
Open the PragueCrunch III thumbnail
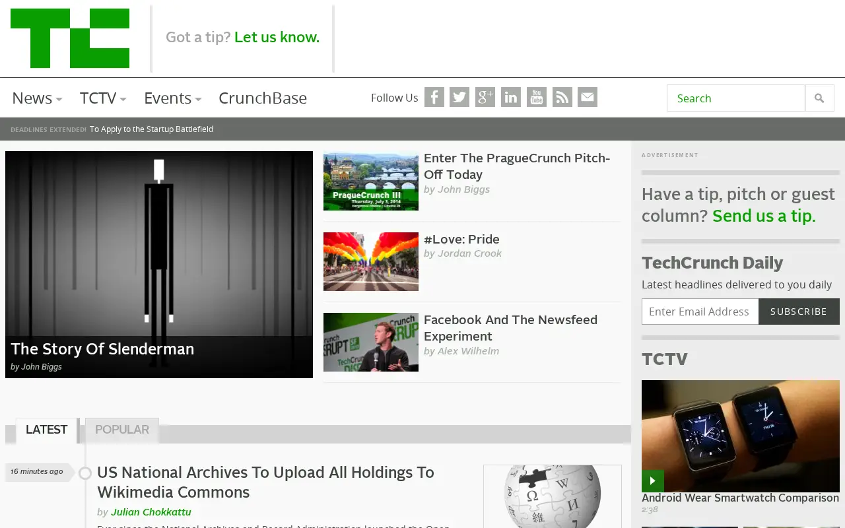pos(371,181)
